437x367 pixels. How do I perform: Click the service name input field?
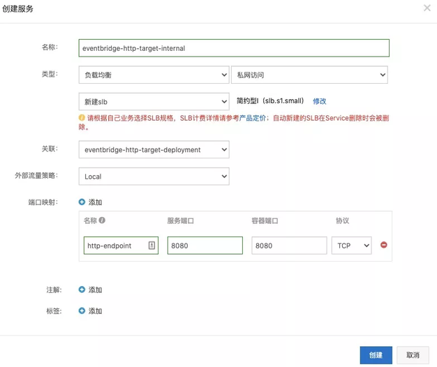(x=234, y=48)
